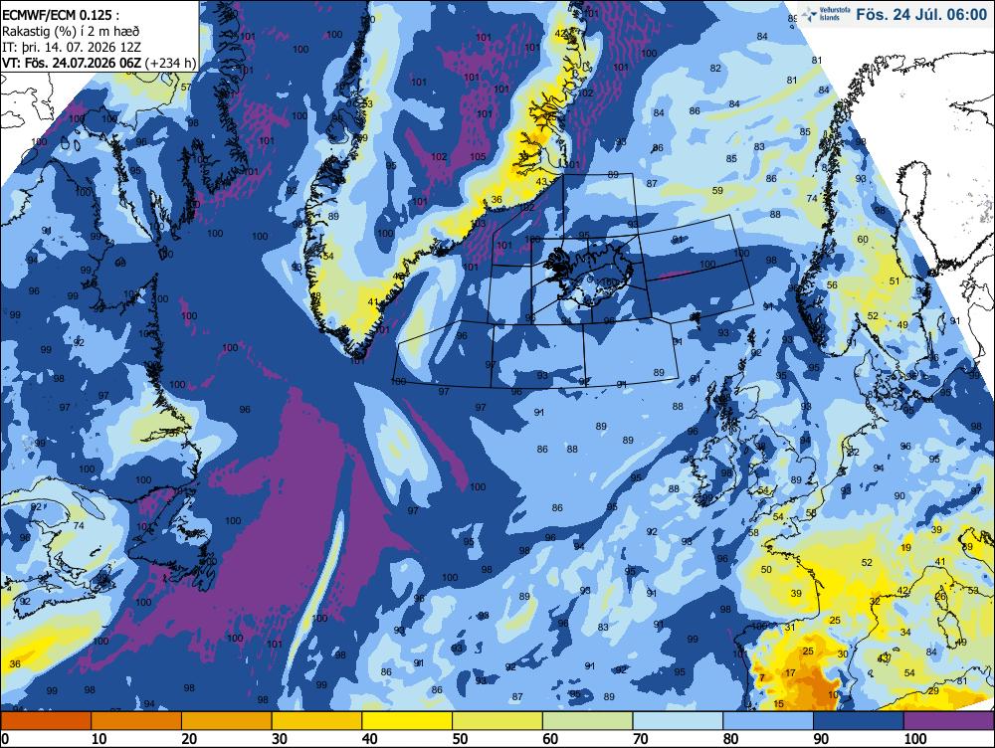995x748 pixels.
Task: Click the '60' humidity value over Scandinavia
Action: tap(863, 239)
